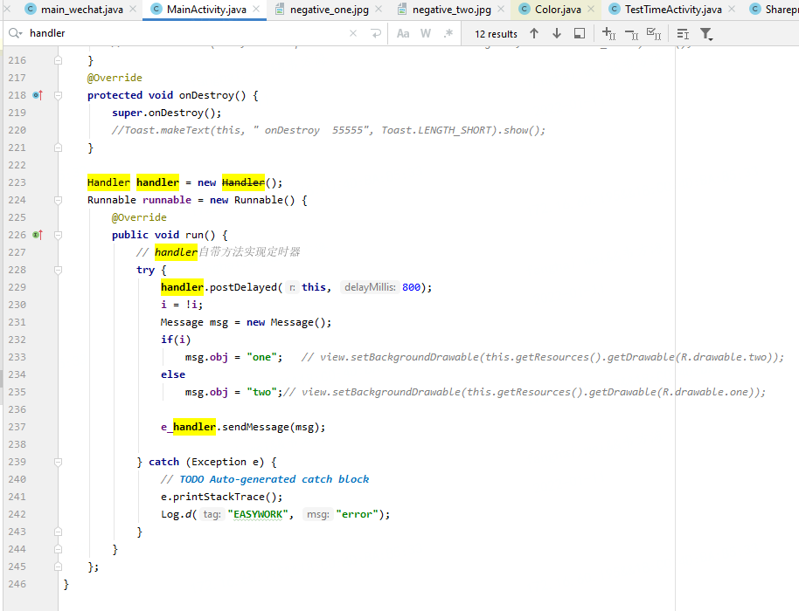Close the main_wechat.java tab
Screen dimensions: 799x611
coord(133,9)
